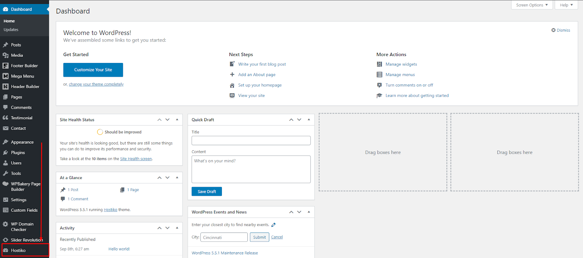The image size is (583, 258).
Task: Click the Dismiss circle-x icon
Action: (553, 30)
